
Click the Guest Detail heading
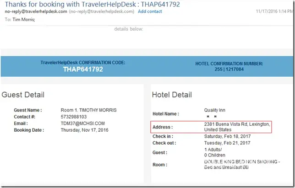(x=23, y=95)
